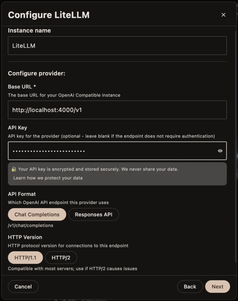Viewport: 238px width, 301px height.
Task: Click the API Key password field
Action: coord(117,151)
